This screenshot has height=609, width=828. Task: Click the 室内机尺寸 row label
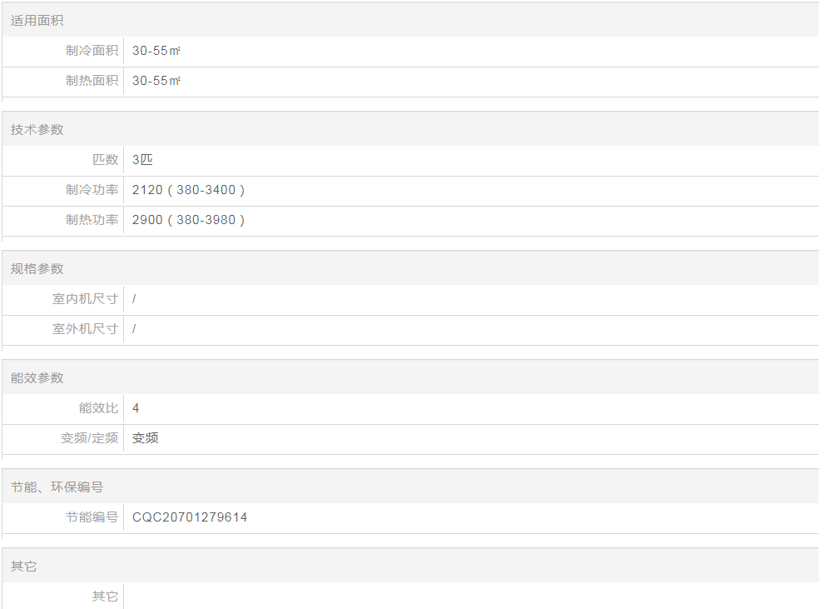tap(85, 299)
